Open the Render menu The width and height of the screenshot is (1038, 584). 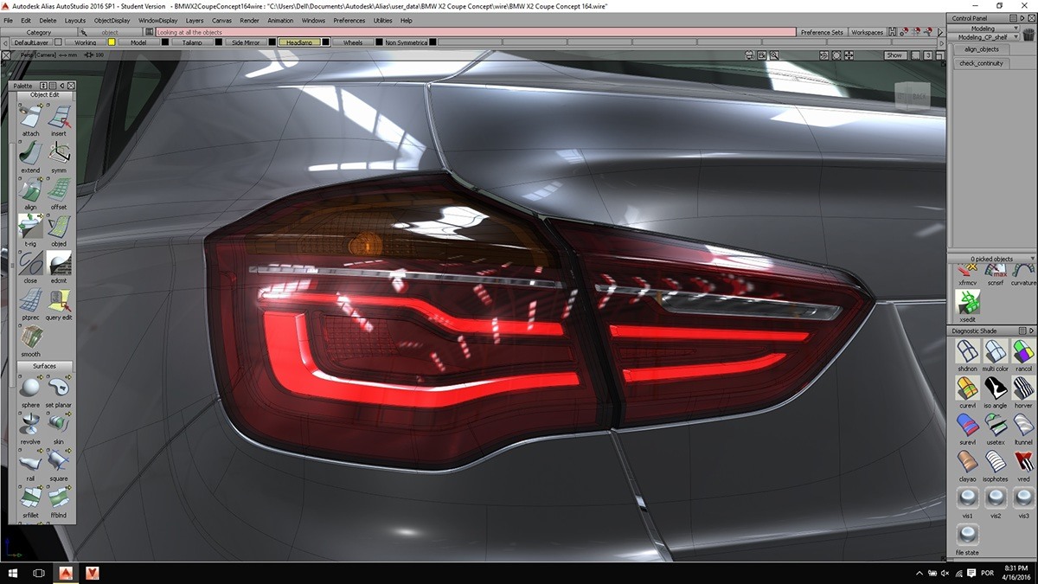tap(249, 20)
